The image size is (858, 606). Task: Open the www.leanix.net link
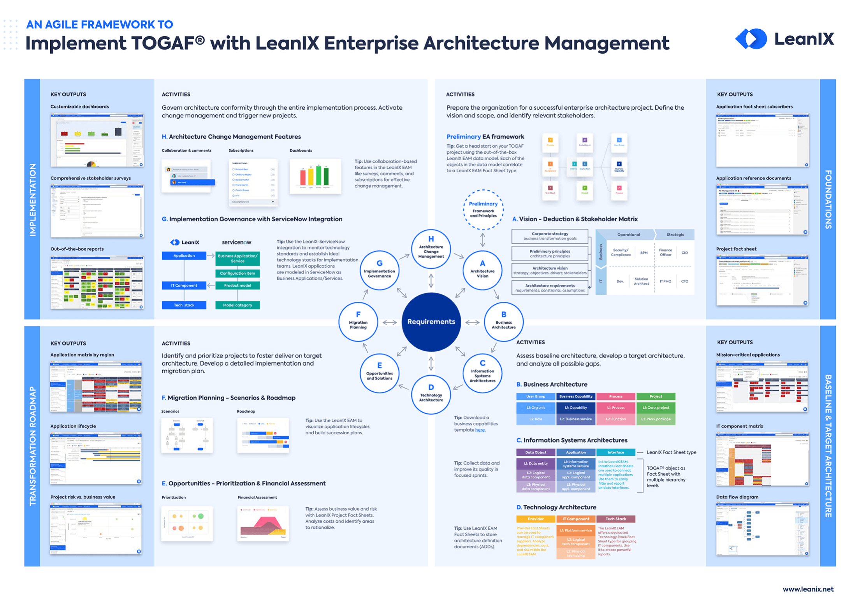coord(808,589)
